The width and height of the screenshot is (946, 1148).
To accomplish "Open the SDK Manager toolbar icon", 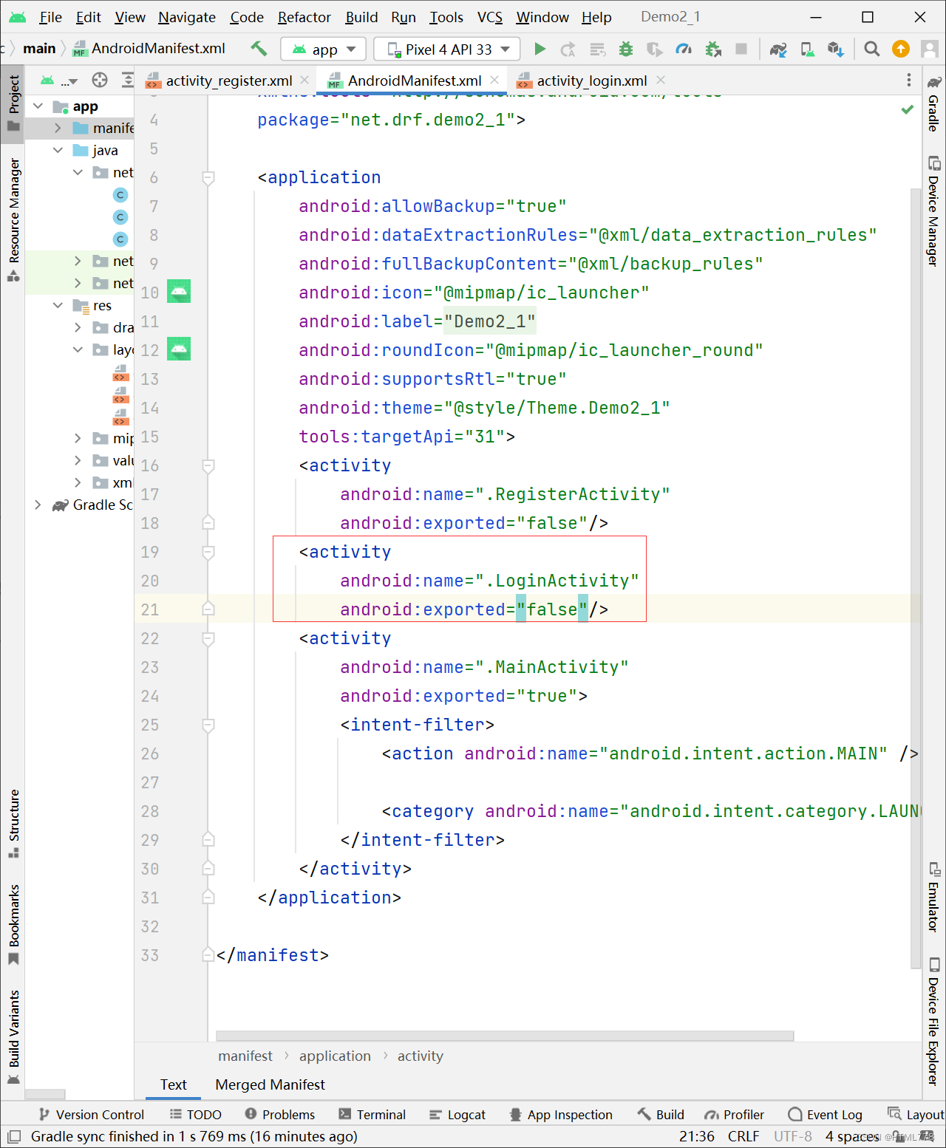I will pos(836,49).
